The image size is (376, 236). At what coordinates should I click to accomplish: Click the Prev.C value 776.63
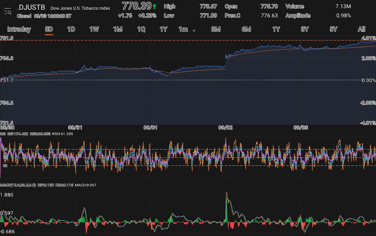269,16
